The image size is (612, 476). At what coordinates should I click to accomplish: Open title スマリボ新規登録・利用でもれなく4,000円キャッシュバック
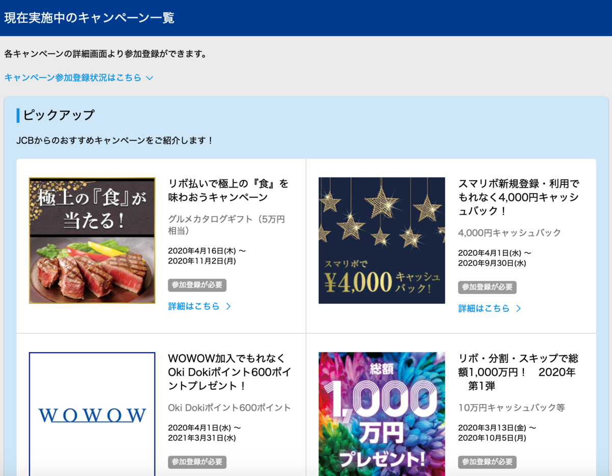(x=519, y=197)
